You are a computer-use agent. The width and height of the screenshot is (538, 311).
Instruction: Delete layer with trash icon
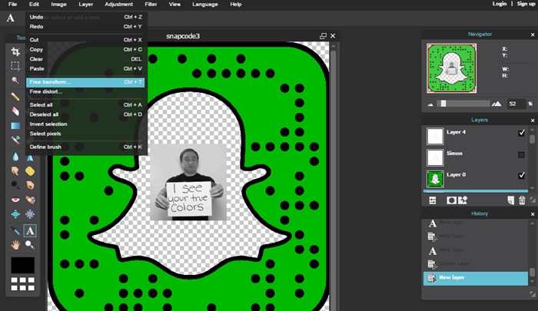coord(522,200)
